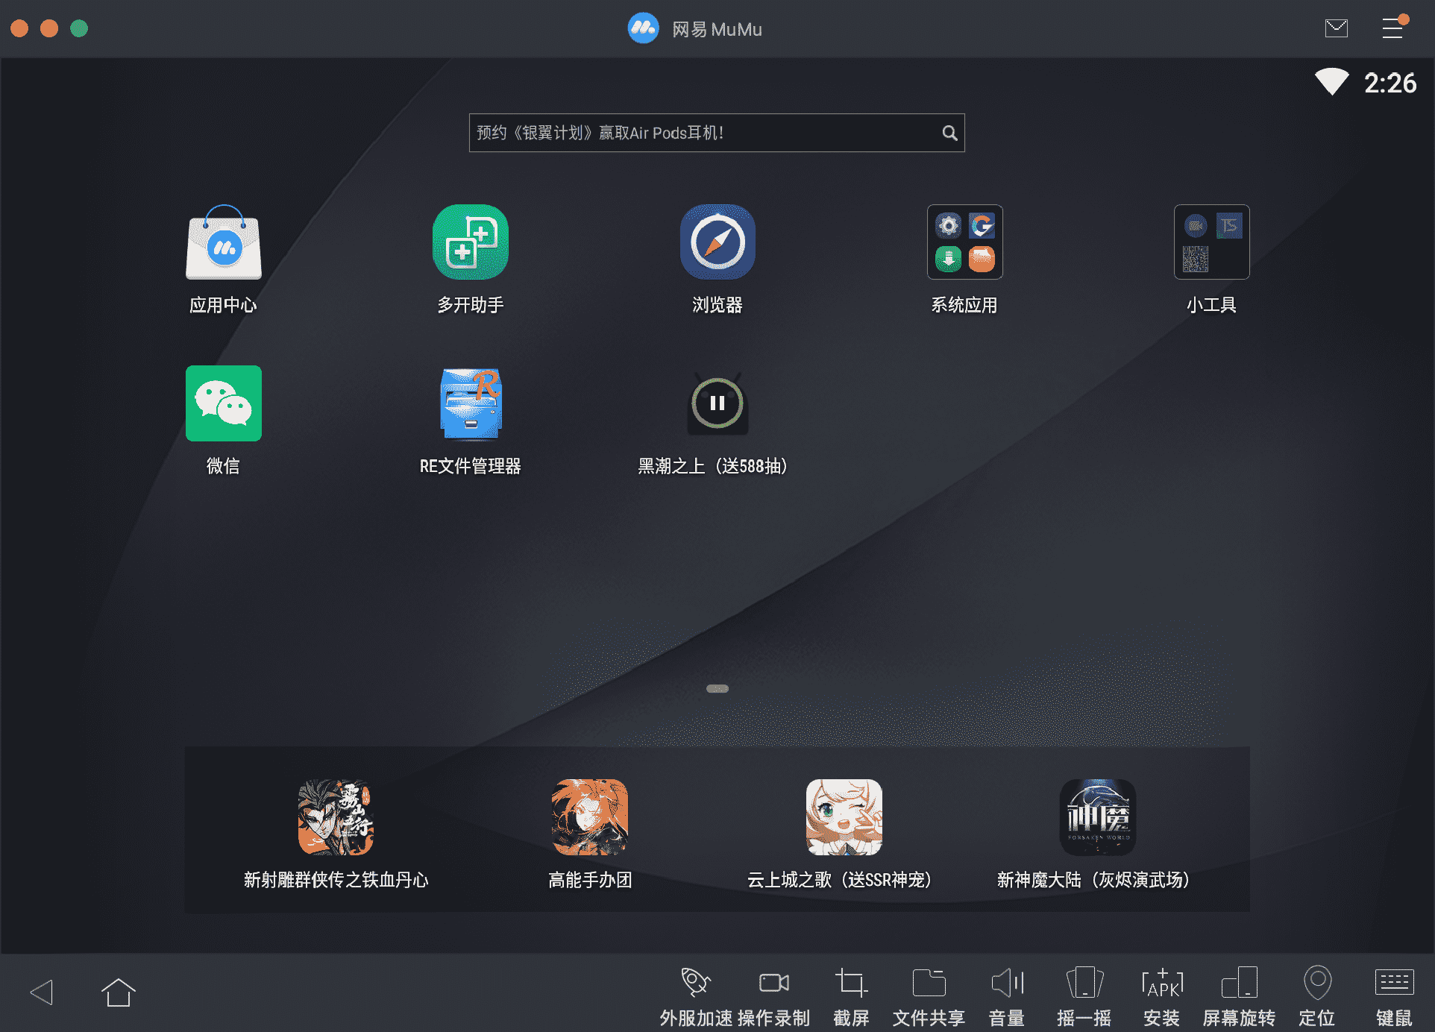Open the 系统应用 folder

point(964,243)
